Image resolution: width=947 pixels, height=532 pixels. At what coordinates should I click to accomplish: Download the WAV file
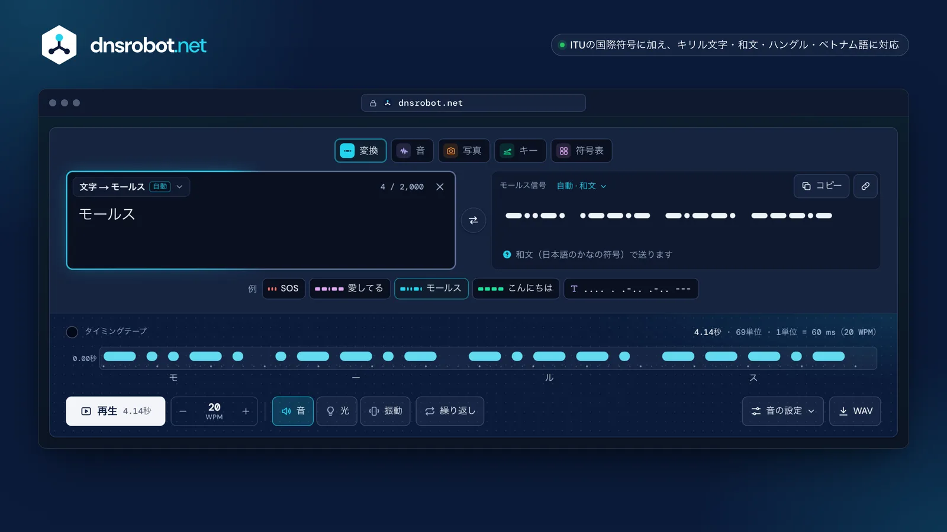[x=855, y=411]
